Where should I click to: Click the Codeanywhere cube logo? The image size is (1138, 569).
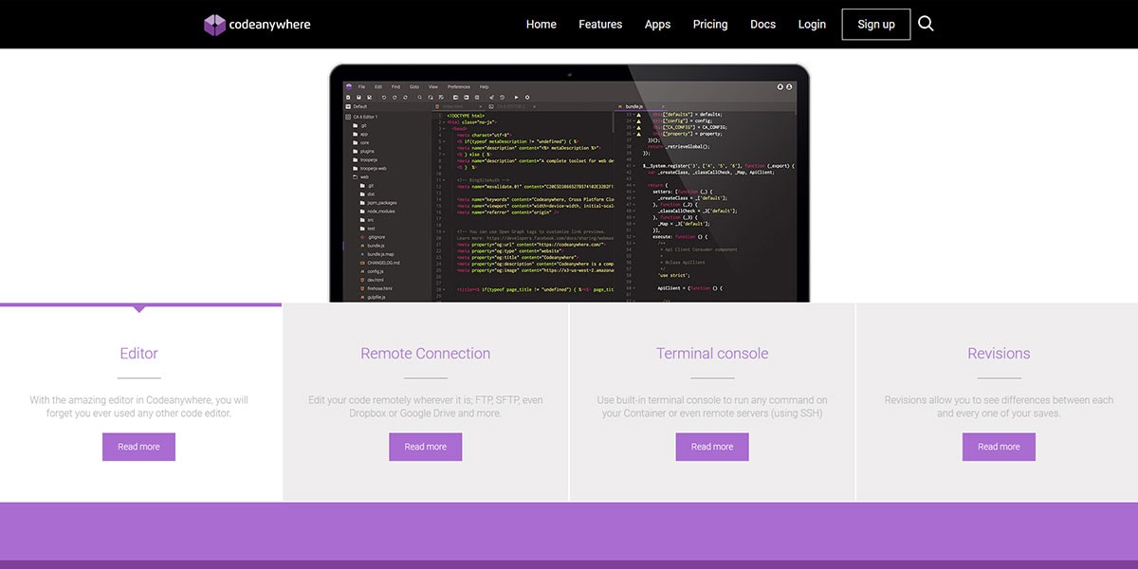(x=214, y=25)
